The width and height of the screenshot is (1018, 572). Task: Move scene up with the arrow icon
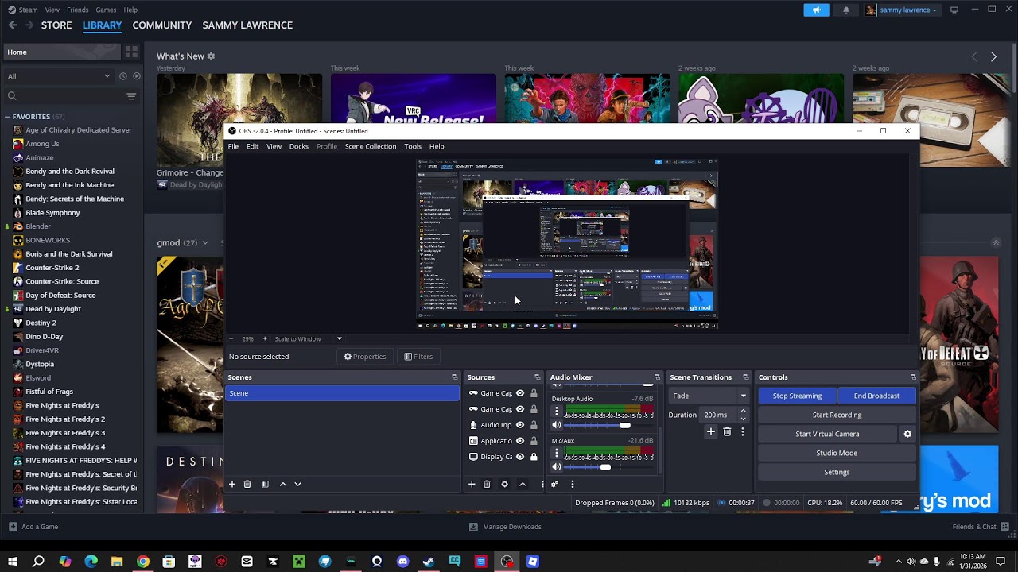coord(282,484)
